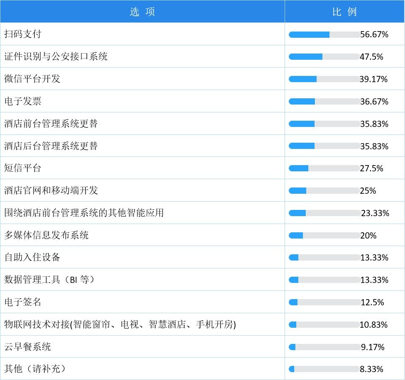Image resolution: width=405 pixels, height=380 pixels.
Task: Click the 选项 column header
Action: pyautogui.click(x=142, y=11)
